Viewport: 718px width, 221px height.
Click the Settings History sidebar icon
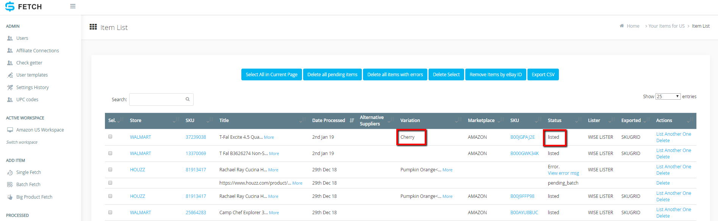coord(10,88)
